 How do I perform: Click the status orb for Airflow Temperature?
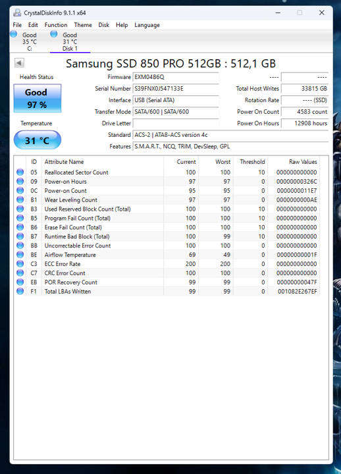20,255
